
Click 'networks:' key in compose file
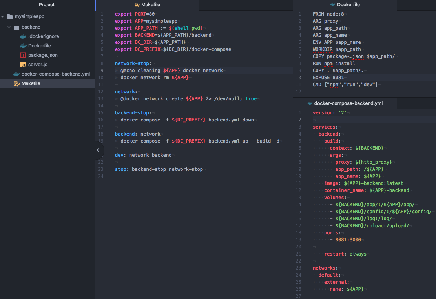(325, 268)
